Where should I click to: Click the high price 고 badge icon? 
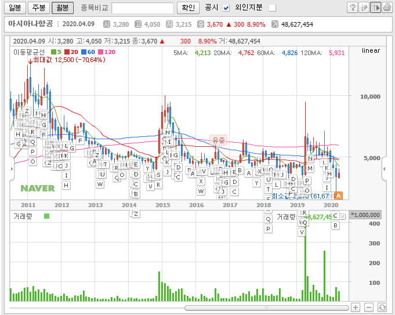tap(138, 24)
